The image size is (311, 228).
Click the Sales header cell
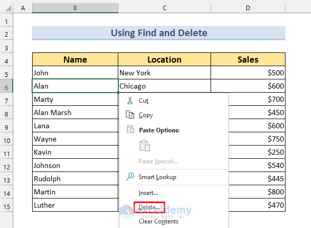(248, 60)
